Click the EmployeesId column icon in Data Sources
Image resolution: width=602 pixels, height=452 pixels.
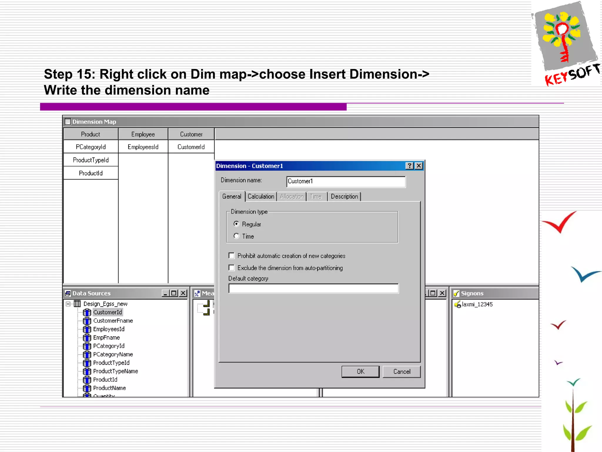[87, 329]
